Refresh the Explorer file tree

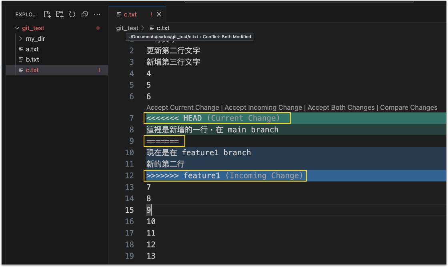[x=72, y=14]
